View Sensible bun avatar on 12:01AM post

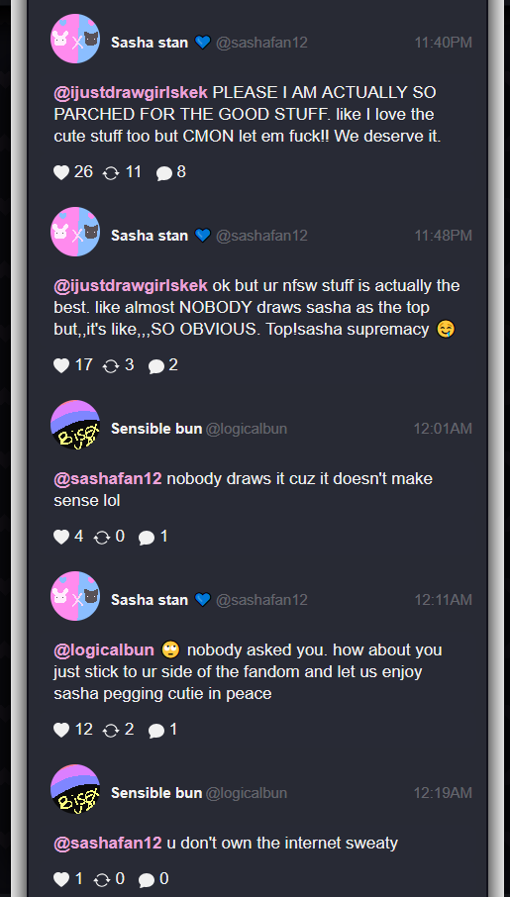pyautogui.click(x=75, y=425)
